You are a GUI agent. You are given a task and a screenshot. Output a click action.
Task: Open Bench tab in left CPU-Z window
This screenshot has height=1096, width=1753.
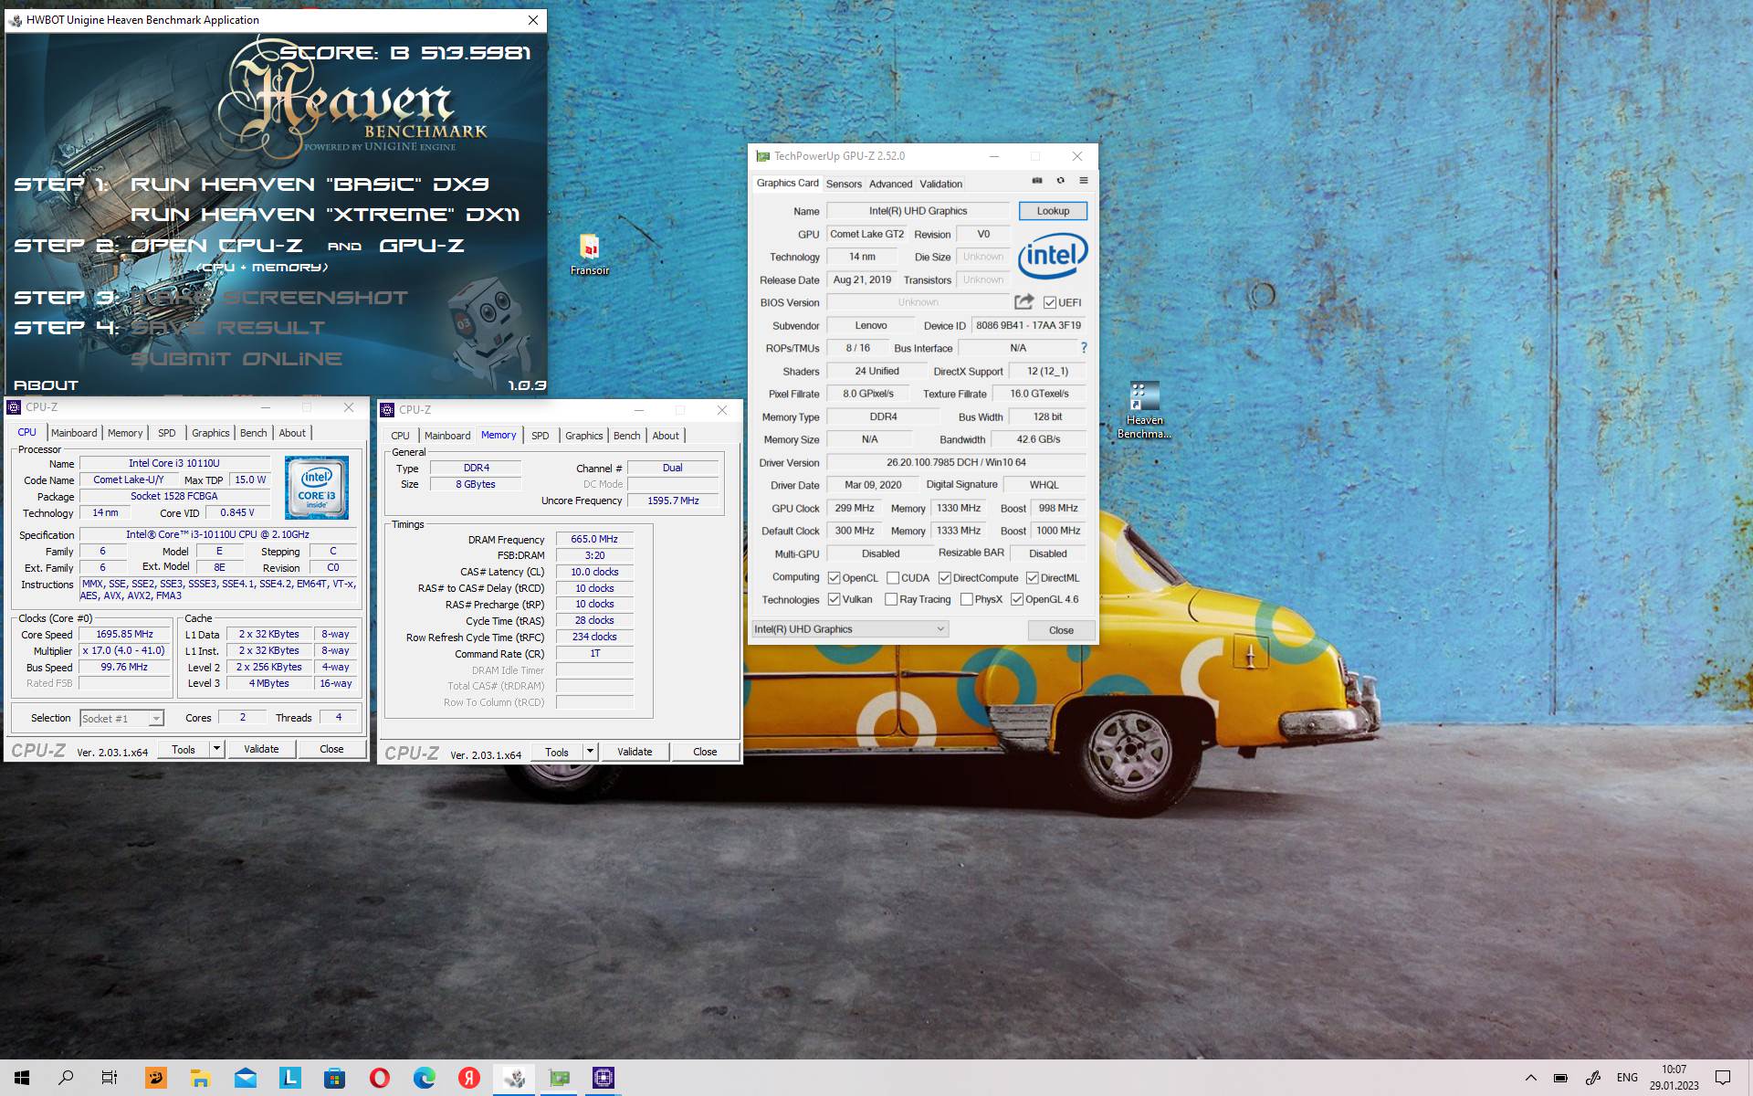click(254, 433)
